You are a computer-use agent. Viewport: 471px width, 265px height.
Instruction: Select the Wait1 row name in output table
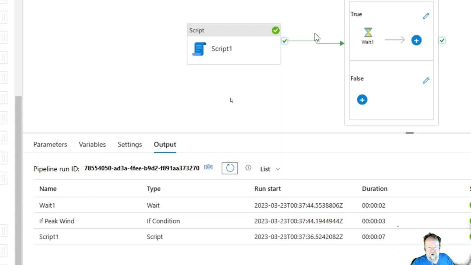pyautogui.click(x=47, y=205)
